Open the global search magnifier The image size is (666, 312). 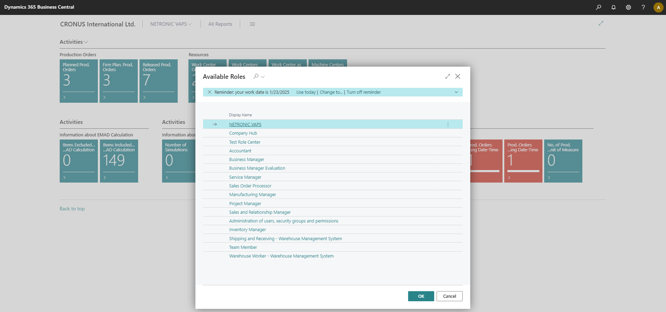[x=598, y=7]
